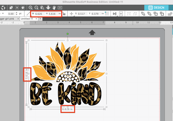
Task: Choose the anchor point reference grid
Action: coord(107,14)
